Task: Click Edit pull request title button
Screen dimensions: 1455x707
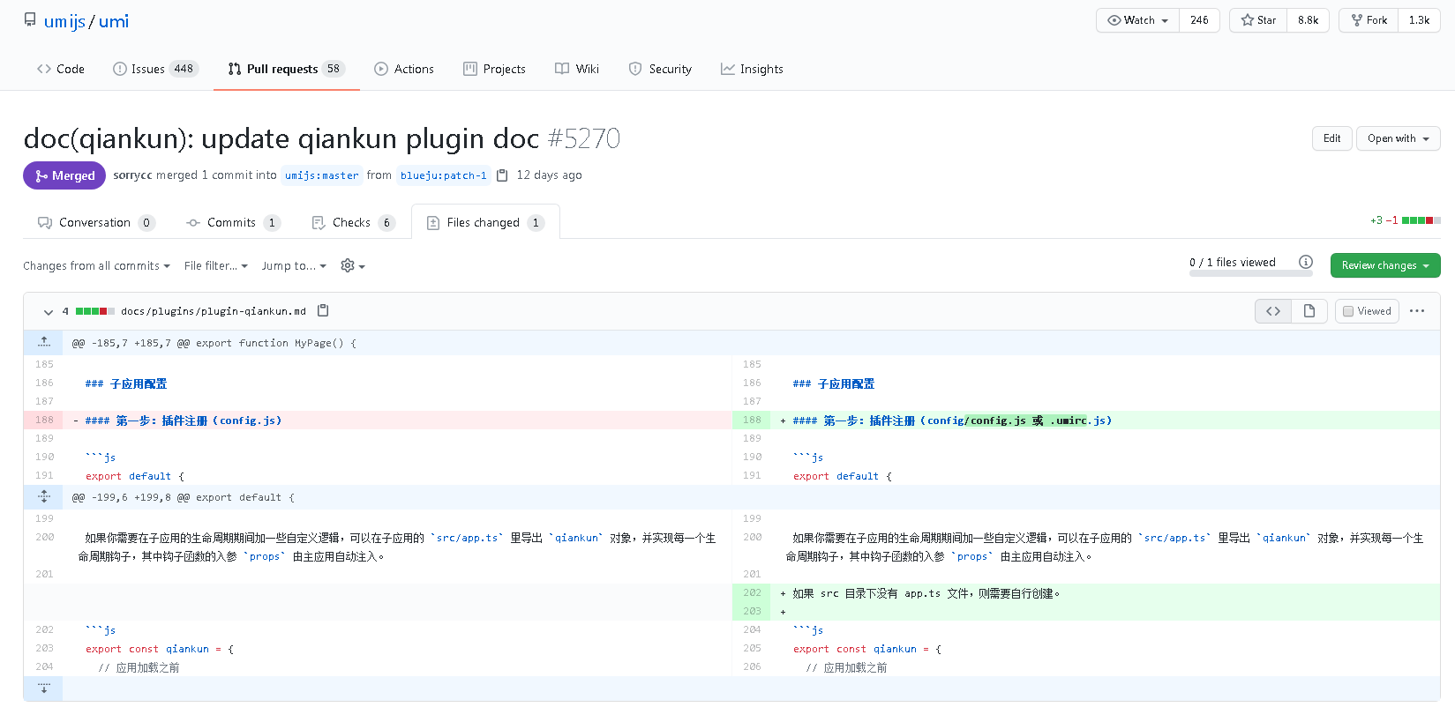Action: (1332, 138)
